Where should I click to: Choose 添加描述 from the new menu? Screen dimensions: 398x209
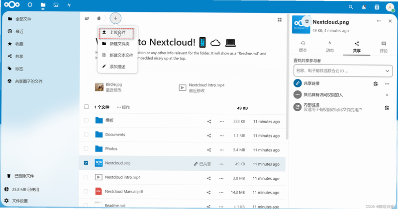[117, 67]
